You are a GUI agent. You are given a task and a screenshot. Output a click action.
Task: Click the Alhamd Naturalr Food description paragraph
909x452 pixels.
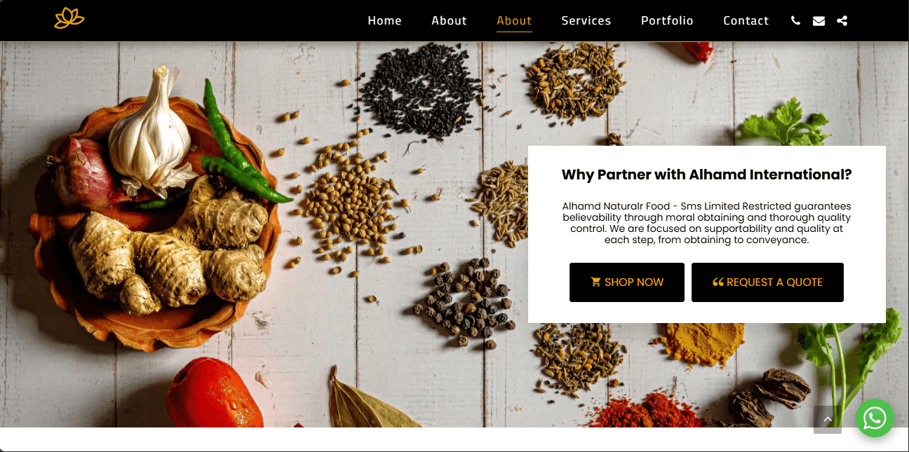[x=707, y=223]
